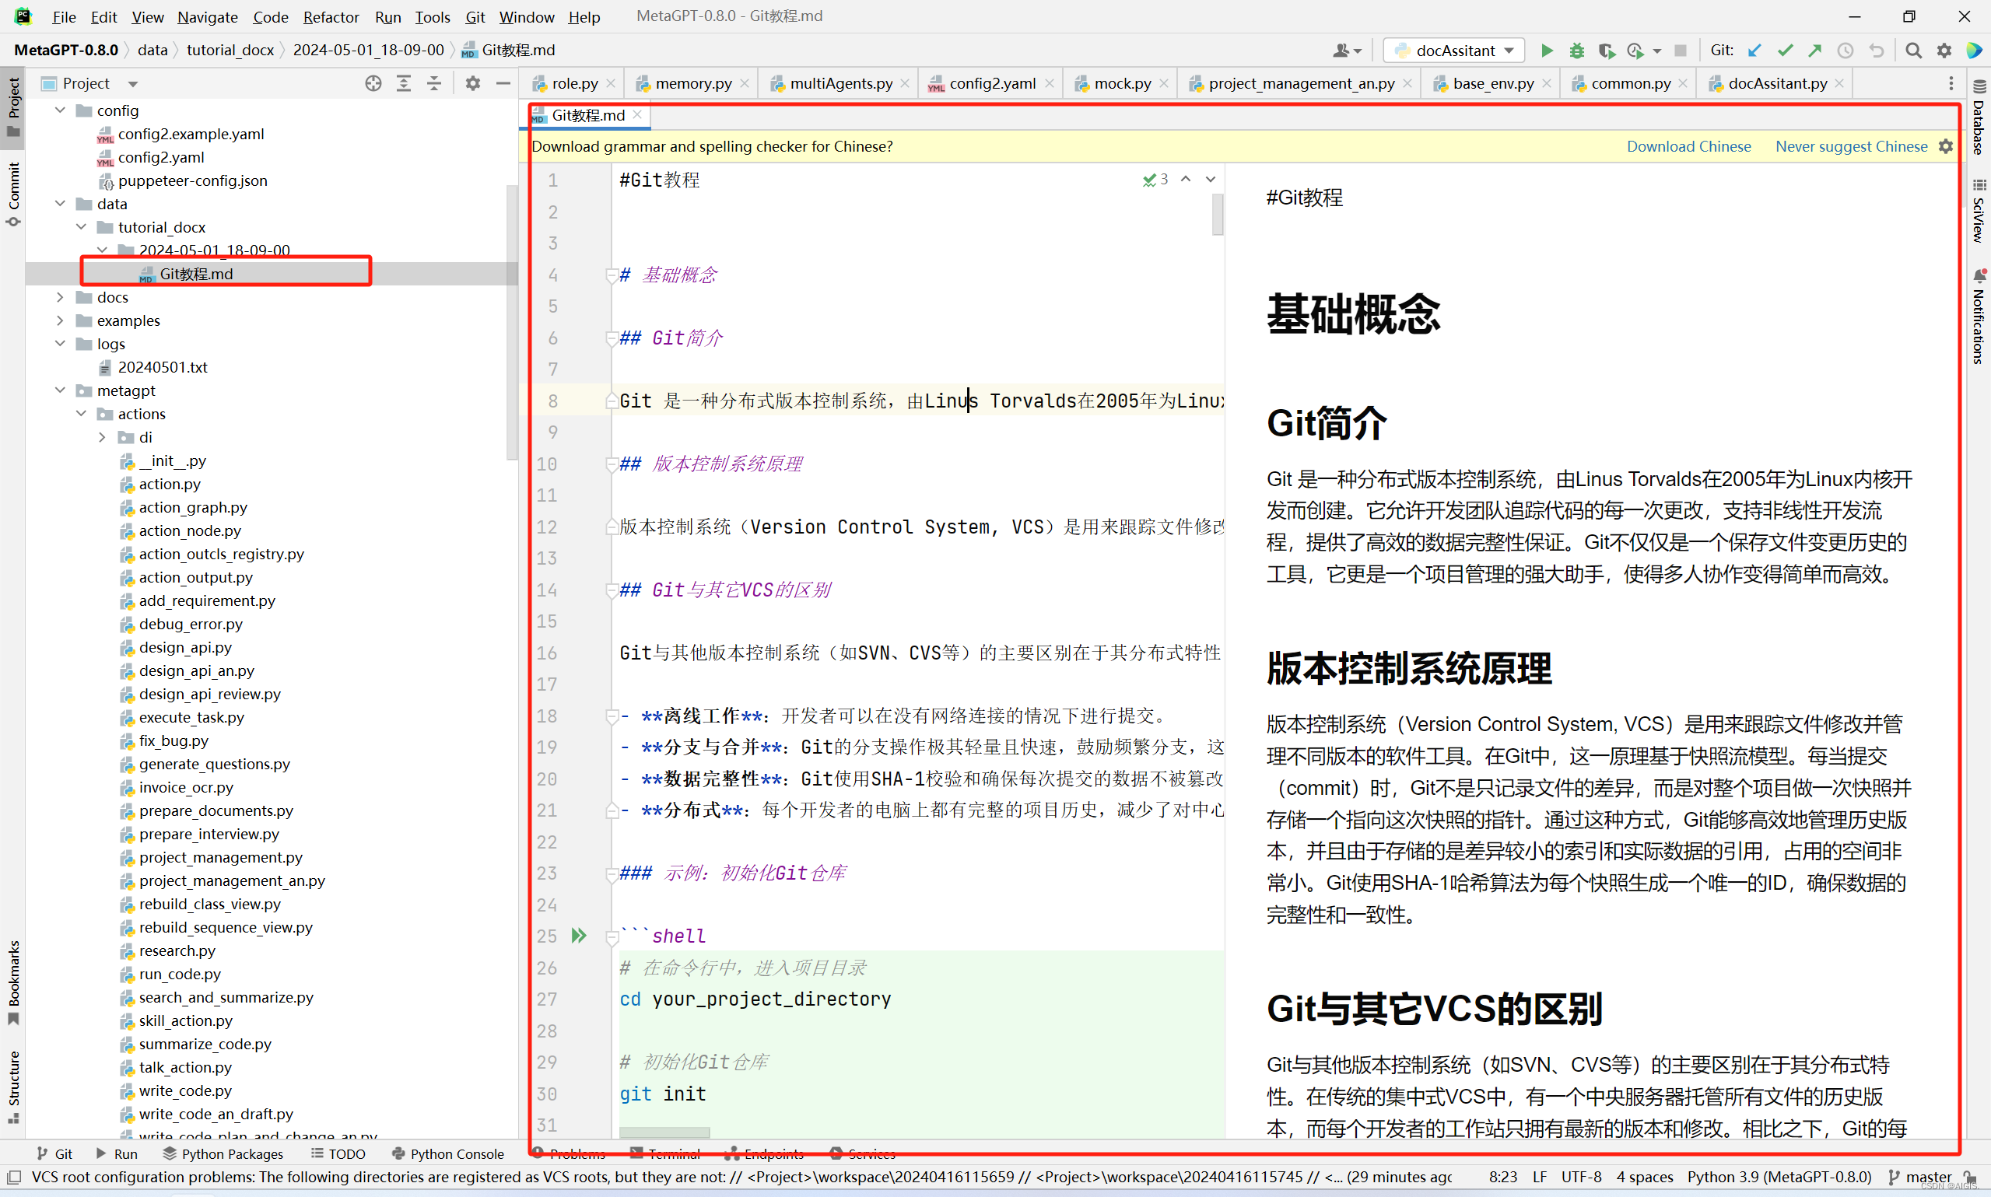Open Search Everywhere magnifier
This screenshot has height=1197, width=1991.
(1913, 50)
